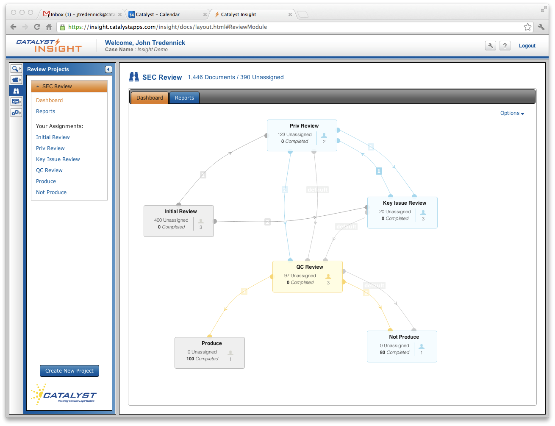Select the binoculars Review Projects sidebar icon
555x426 pixels.
16,91
